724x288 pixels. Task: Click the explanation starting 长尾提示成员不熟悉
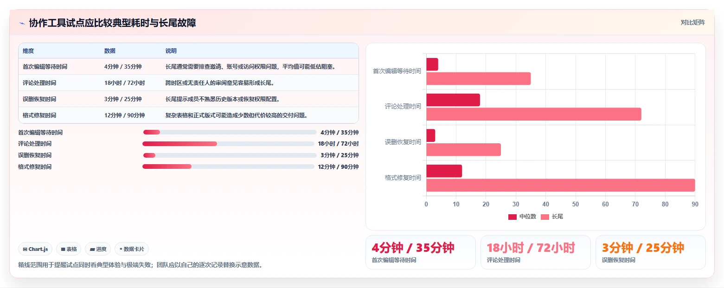coord(223,99)
